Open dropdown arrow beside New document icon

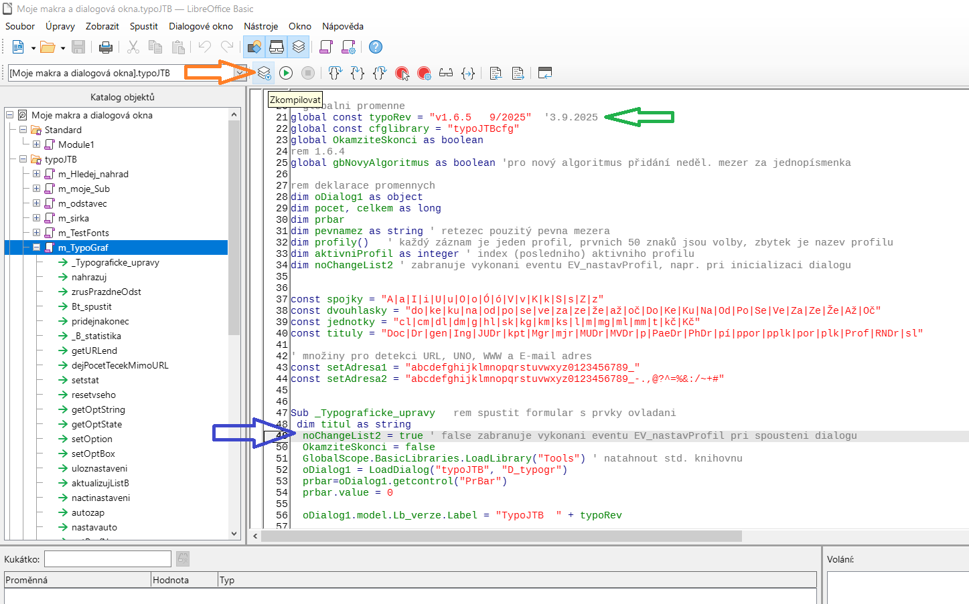(x=32, y=47)
